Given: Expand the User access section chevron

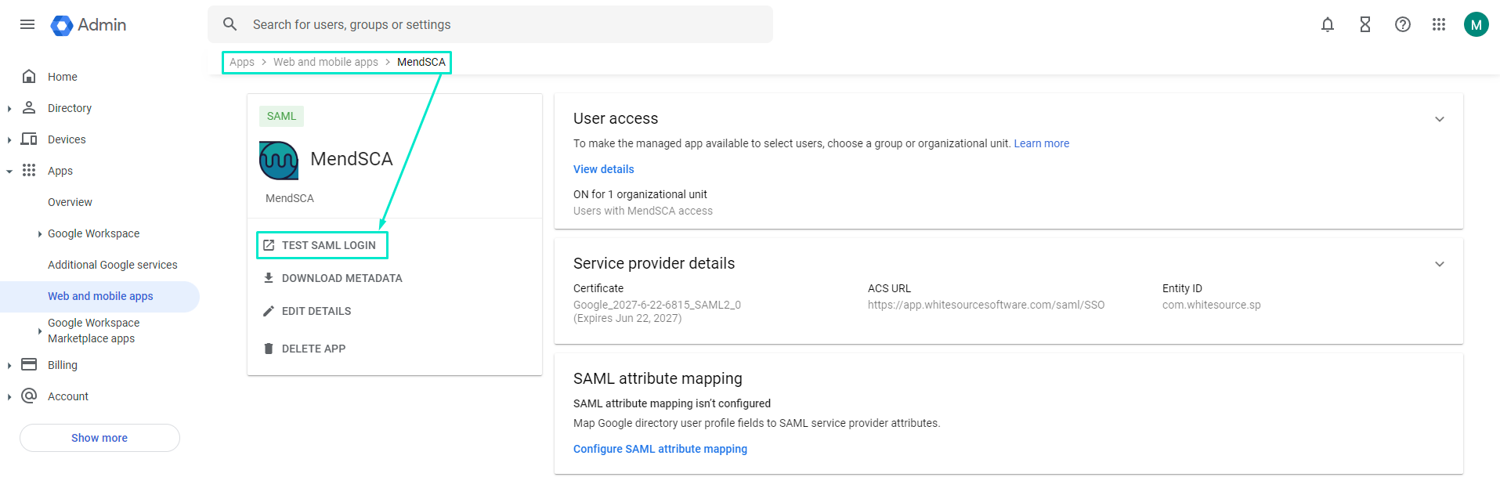Looking at the screenshot, I should [1439, 119].
